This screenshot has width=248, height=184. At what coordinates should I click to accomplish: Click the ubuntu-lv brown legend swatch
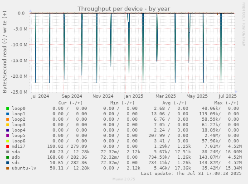click(x=8, y=168)
